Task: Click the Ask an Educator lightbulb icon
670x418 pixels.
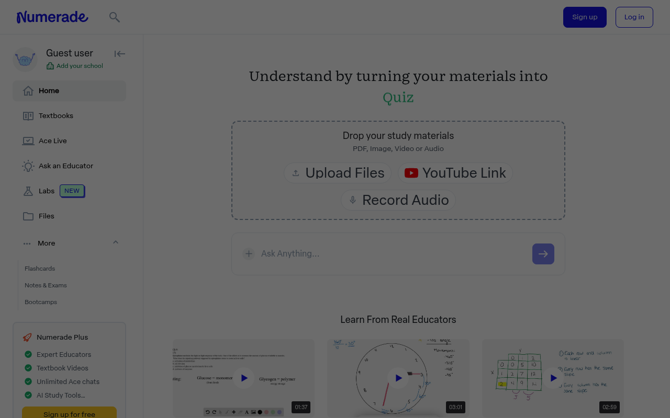Action: [28, 166]
